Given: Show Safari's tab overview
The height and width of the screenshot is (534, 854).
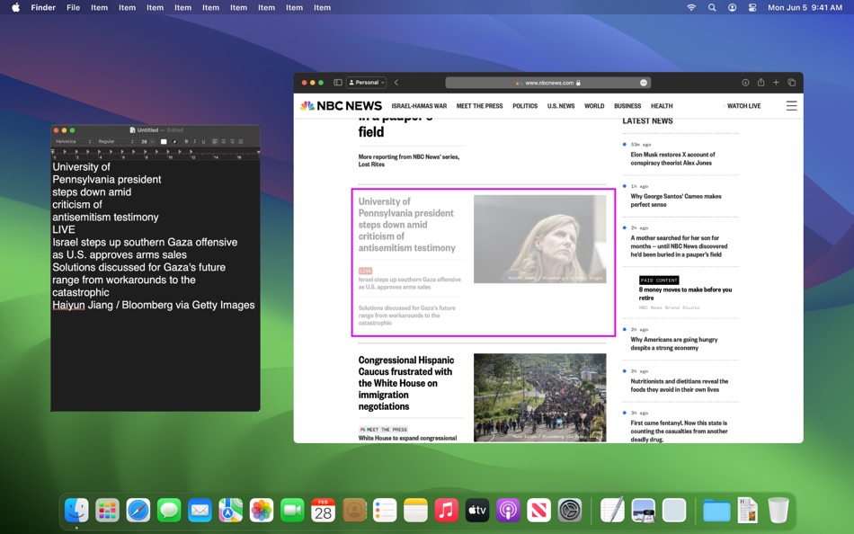Looking at the screenshot, I should pyautogui.click(x=792, y=83).
